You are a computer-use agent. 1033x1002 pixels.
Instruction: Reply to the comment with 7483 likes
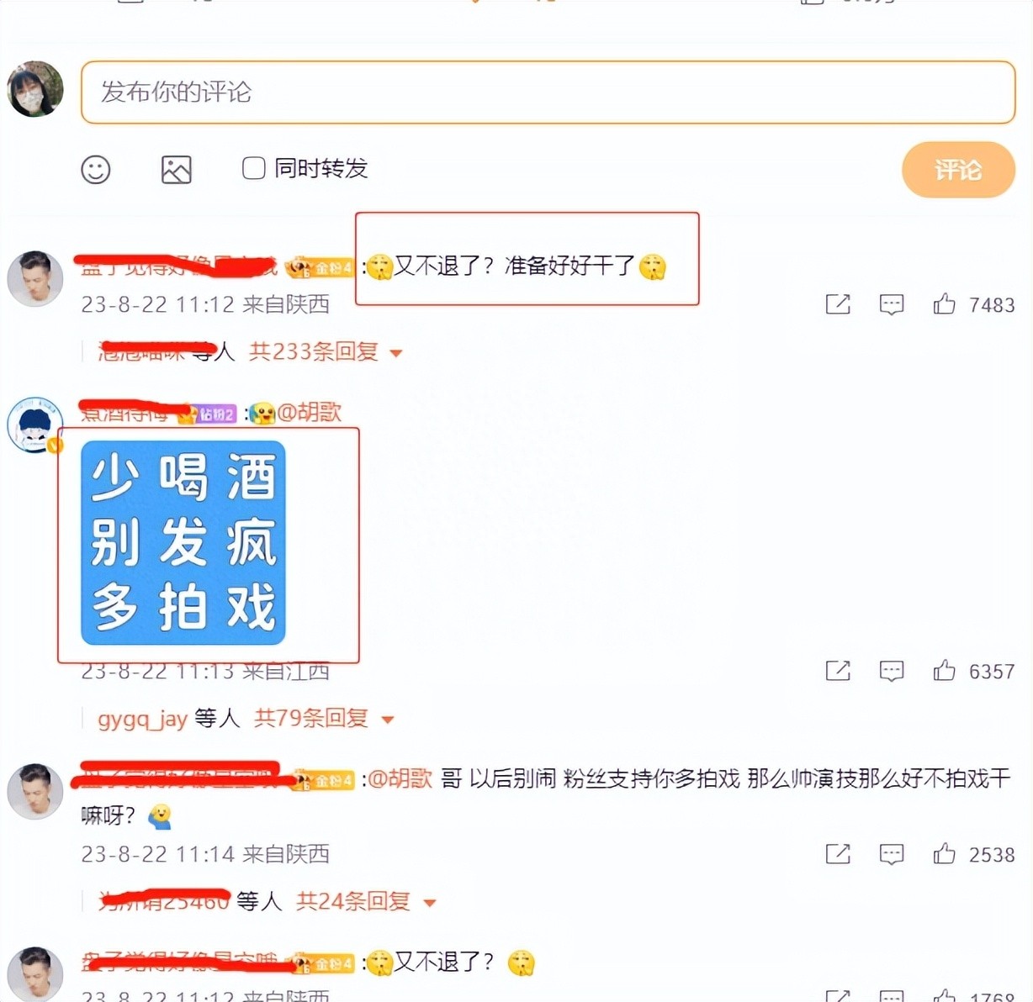pos(892,304)
